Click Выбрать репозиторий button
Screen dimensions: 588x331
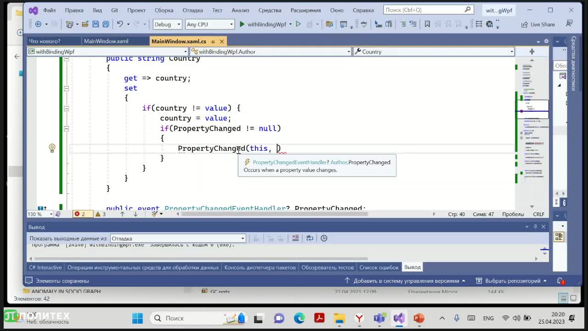[x=511, y=281]
